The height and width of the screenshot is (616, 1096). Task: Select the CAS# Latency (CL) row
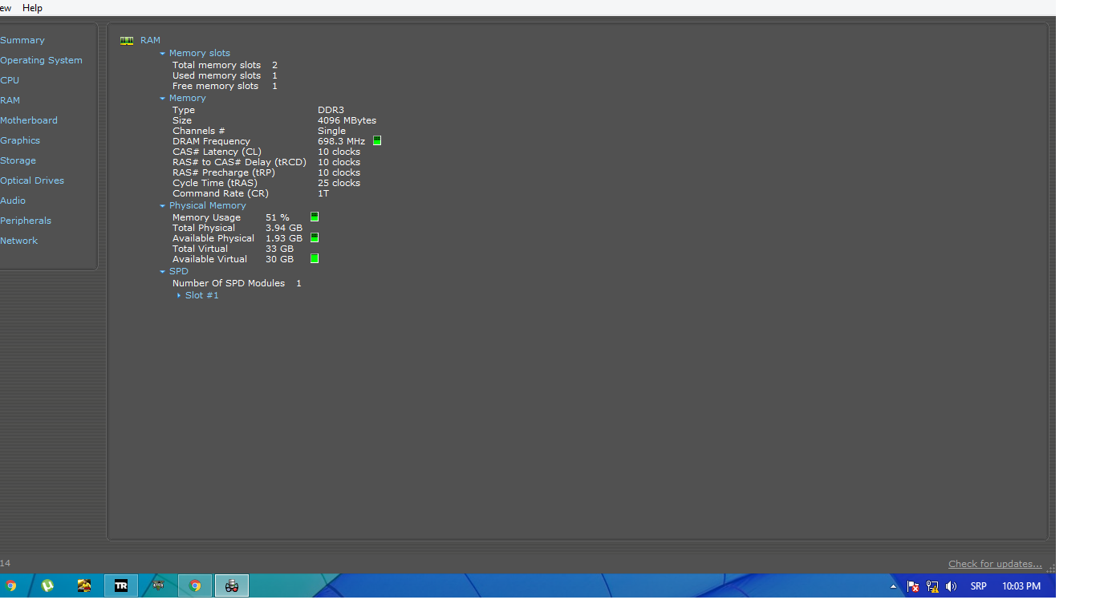point(266,152)
